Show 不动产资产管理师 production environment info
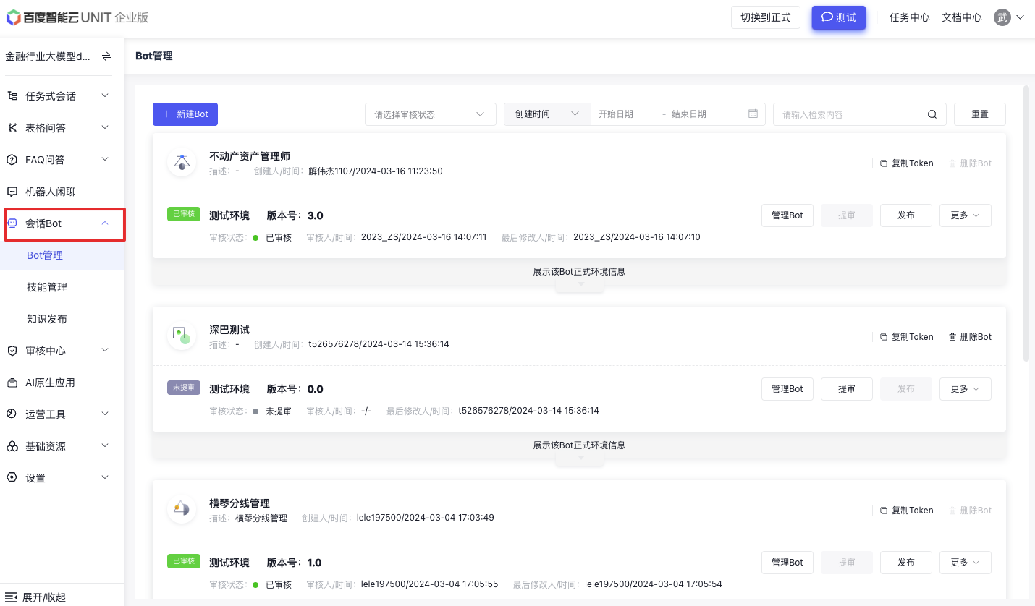Image resolution: width=1035 pixels, height=606 pixels. pyautogui.click(x=579, y=272)
